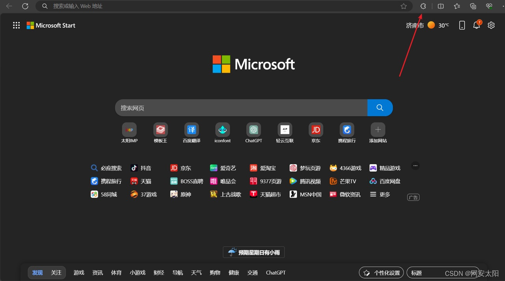The height and width of the screenshot is (281, 505).
Task: Switch to the 游戏 tab
Action: click(79, 273)
